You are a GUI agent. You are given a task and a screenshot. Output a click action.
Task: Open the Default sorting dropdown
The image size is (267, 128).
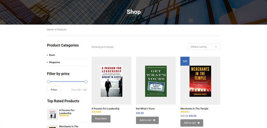(x=204, y=47)
